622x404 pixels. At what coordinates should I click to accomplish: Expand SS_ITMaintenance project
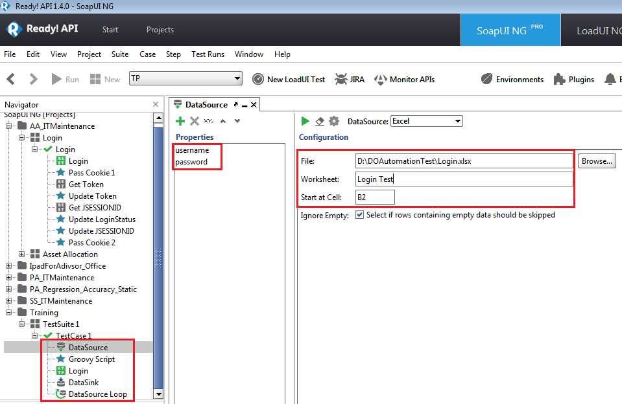point(8,300)
